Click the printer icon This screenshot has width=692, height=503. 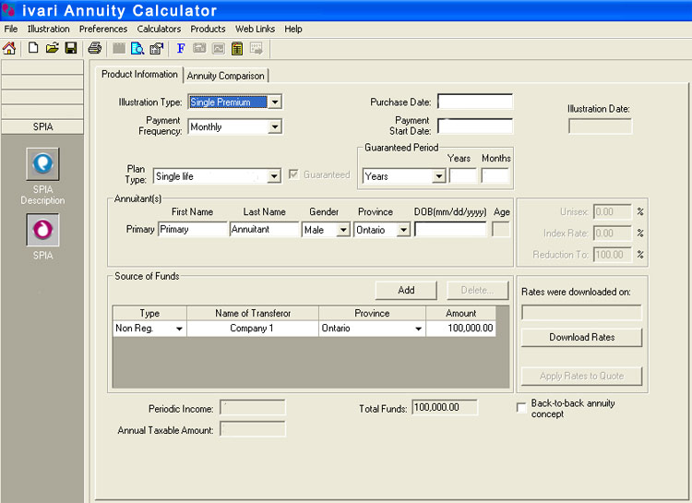(x=94, y=48)
